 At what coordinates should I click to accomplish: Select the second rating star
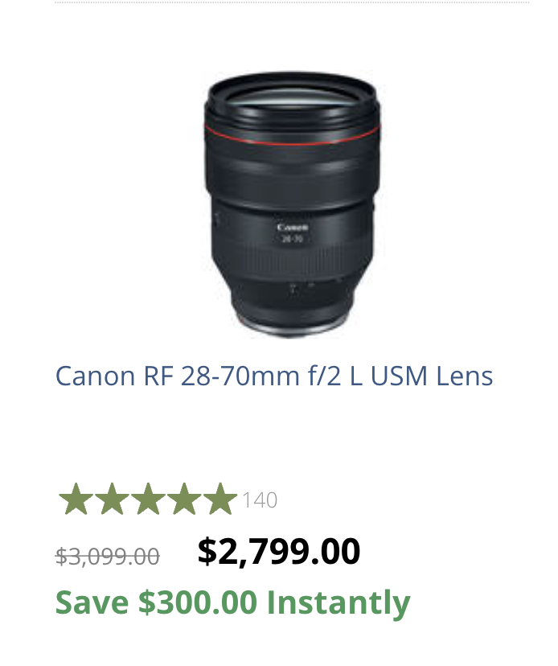click(x=112, y=499)
